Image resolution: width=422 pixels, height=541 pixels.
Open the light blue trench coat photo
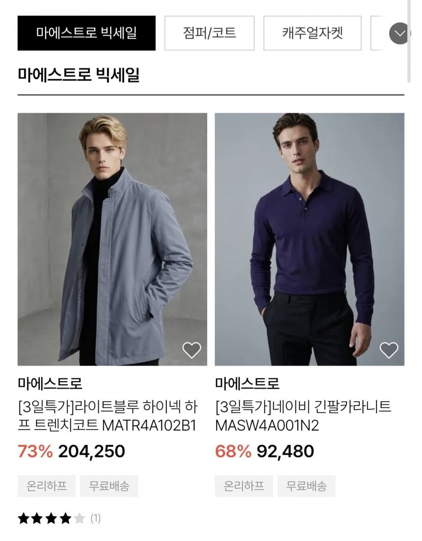tap(112, 239)
